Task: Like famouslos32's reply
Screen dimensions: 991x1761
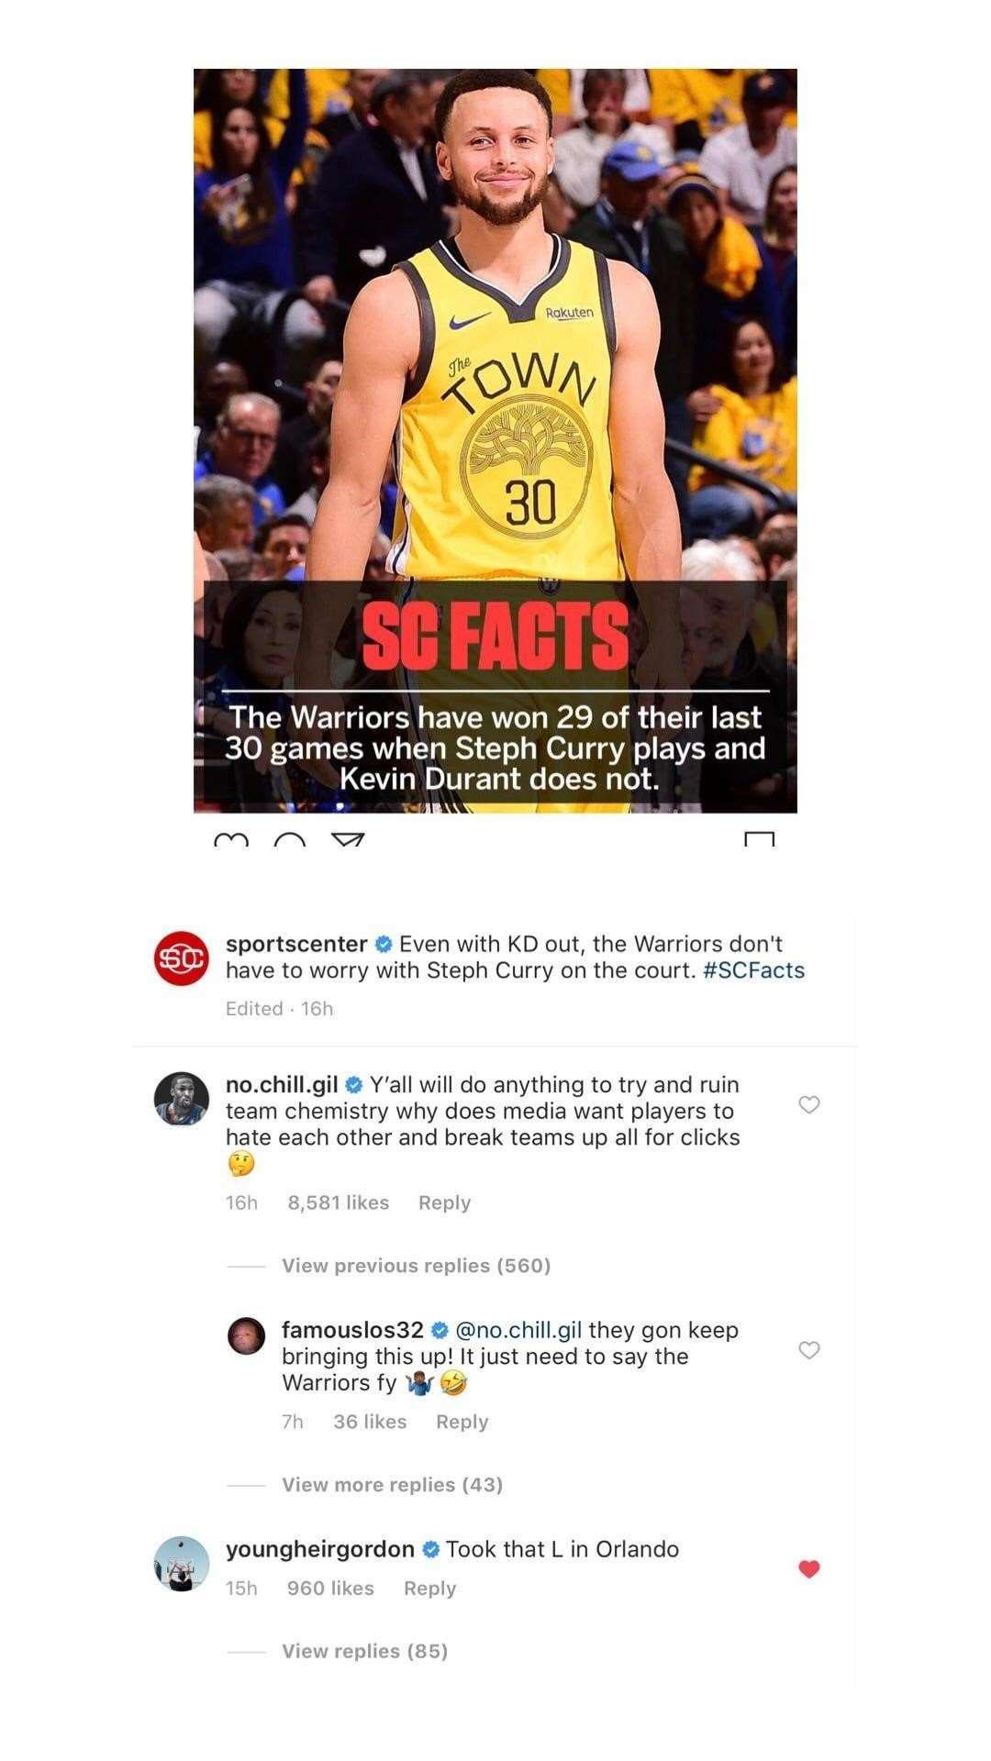Action: pyautogui.click(x=808, y=1350)
